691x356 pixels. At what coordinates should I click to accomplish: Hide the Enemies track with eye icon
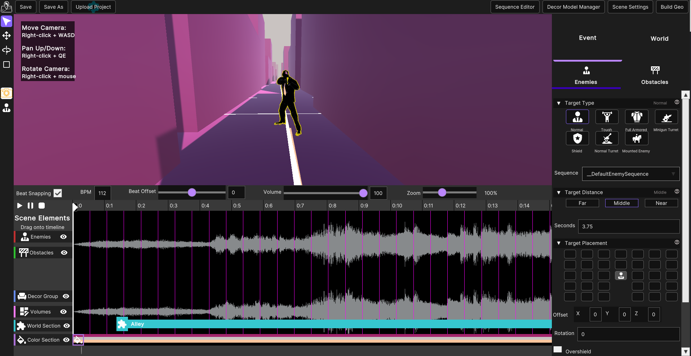[x=63, y=237]
